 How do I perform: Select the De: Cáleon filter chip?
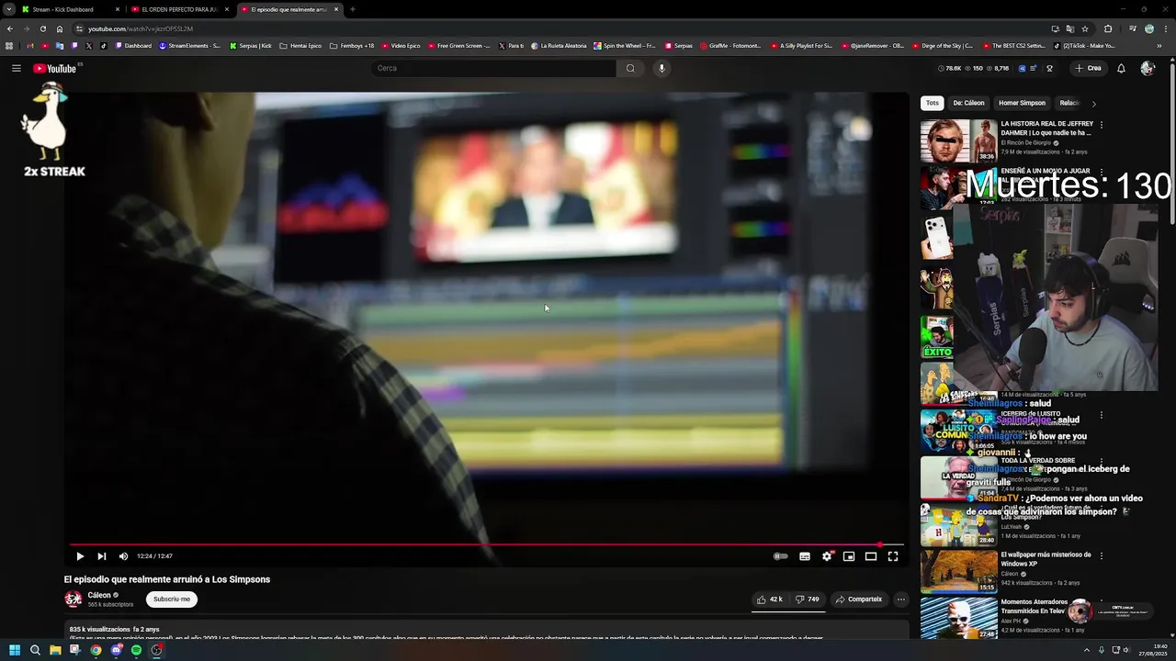tap(968, 103)
